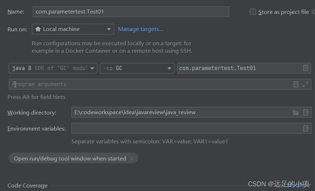315x191 pixels.
Task: Click the browse icon in the main class field
Action: [x=305, y=68]
